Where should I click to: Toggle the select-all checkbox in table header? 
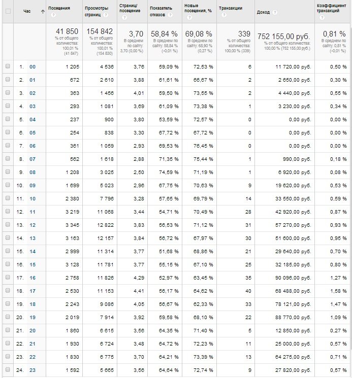[7, 11]
